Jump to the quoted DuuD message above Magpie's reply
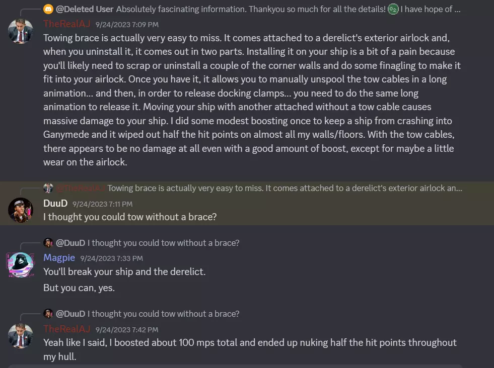Viewport: 494px width, 368px height. (x=163, y=243)
